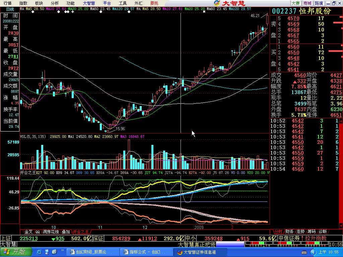Screen dimensions: 343x257
Task: Open 创幻财经_股票论 taskbar window
Action: pos(92,252)
